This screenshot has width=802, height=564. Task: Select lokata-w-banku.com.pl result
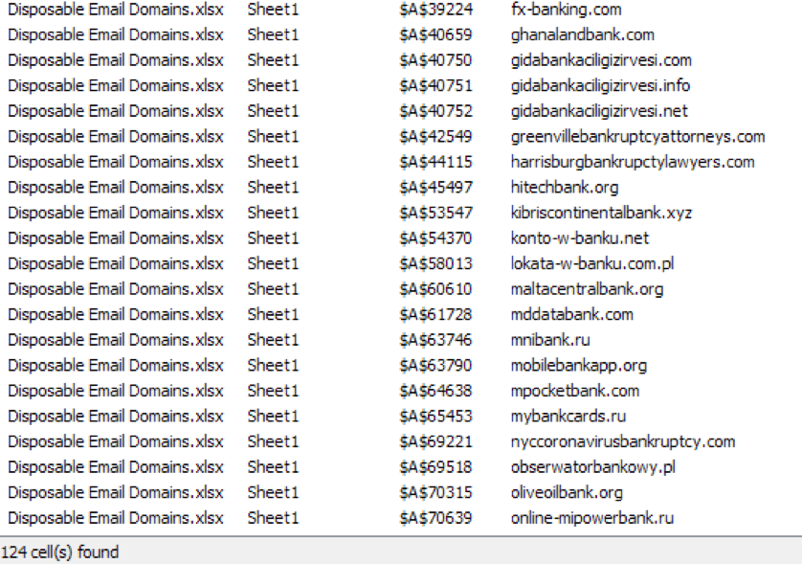coord(401,263)
